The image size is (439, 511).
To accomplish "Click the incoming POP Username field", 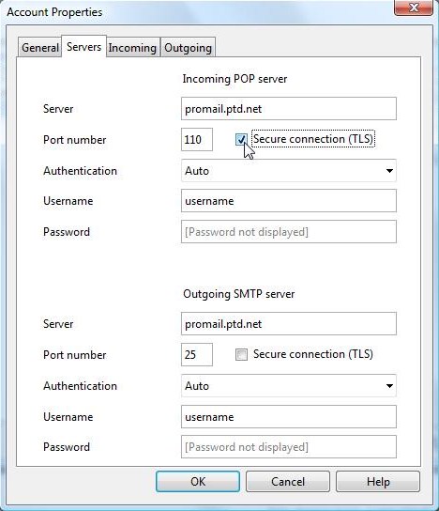I will click(x=289, y=201).
